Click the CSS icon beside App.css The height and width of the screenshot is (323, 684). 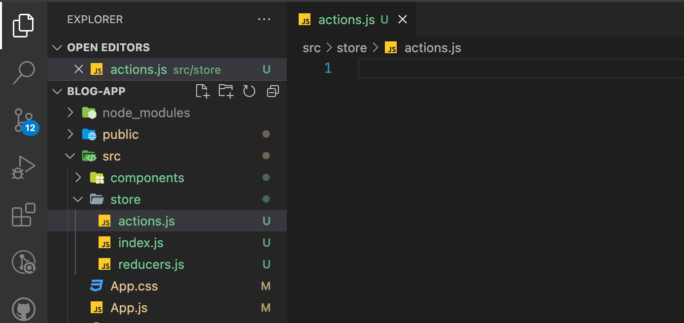click(x=97, y=286)
